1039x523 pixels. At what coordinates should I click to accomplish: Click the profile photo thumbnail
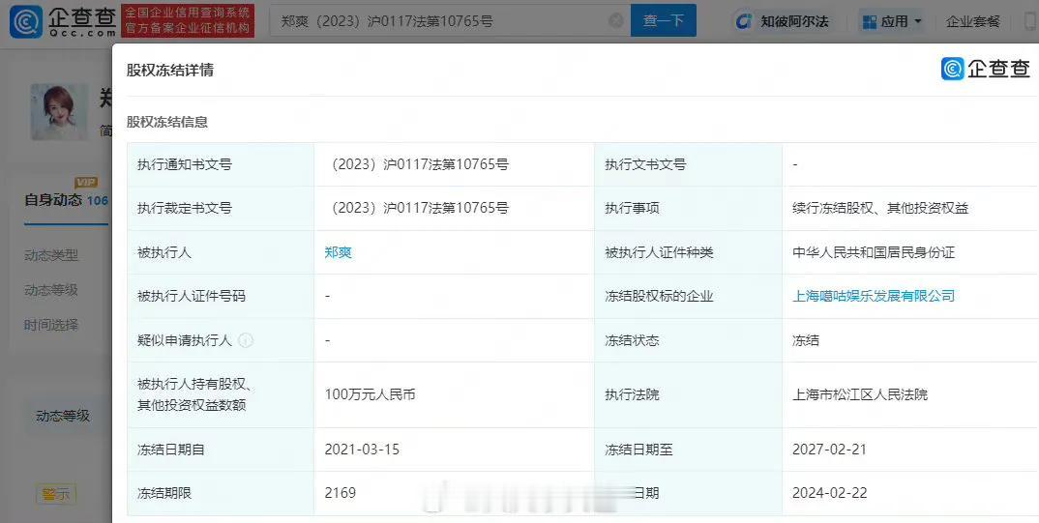click(x=59, y=111)
